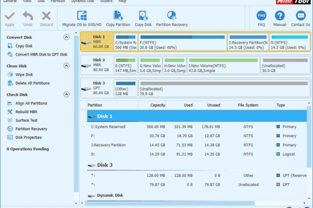Click the Capacity column header
The image size is (313, 208).
(x=152, y=105)
